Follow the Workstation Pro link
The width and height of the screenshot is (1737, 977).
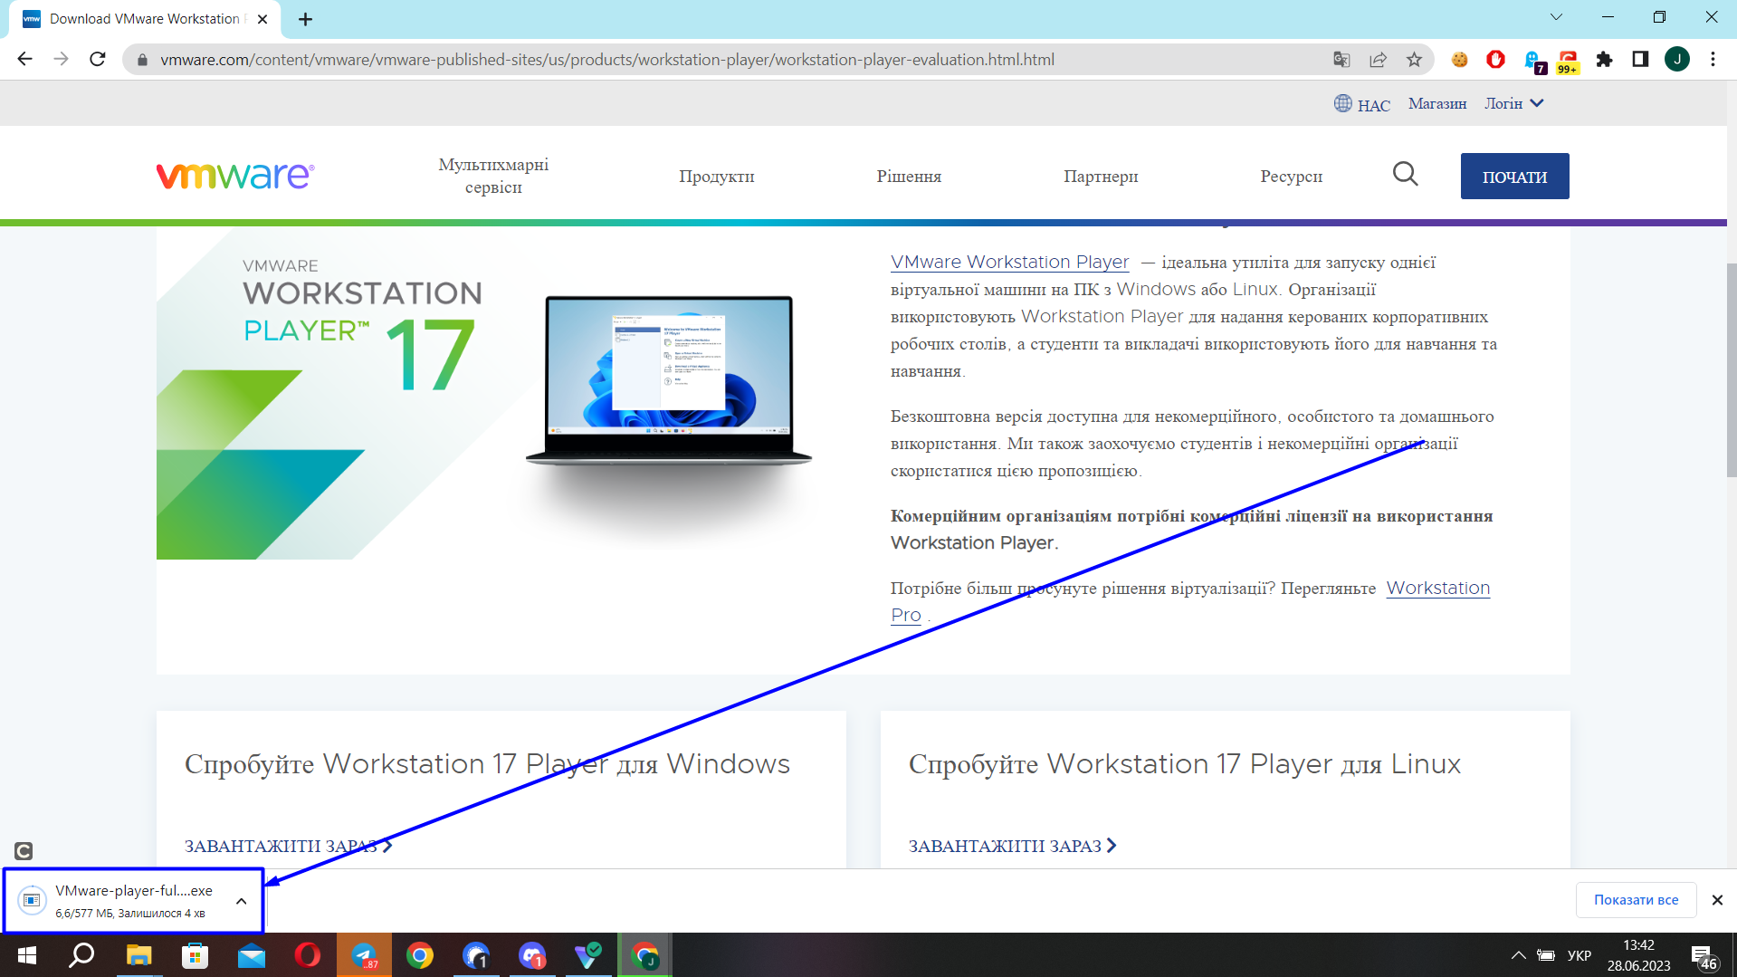click(1437, 588)
